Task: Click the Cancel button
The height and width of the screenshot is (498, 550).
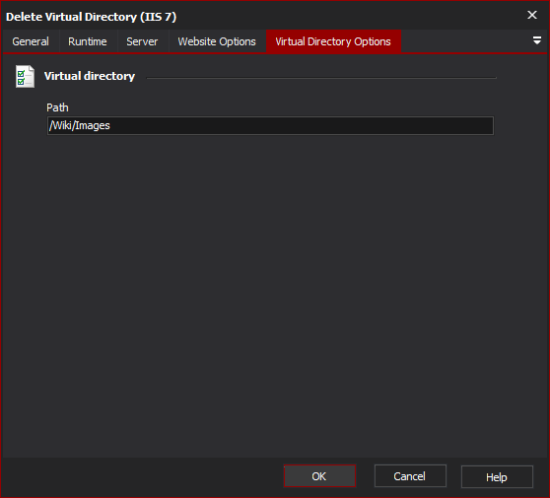Action: click(x=410, y=476)
